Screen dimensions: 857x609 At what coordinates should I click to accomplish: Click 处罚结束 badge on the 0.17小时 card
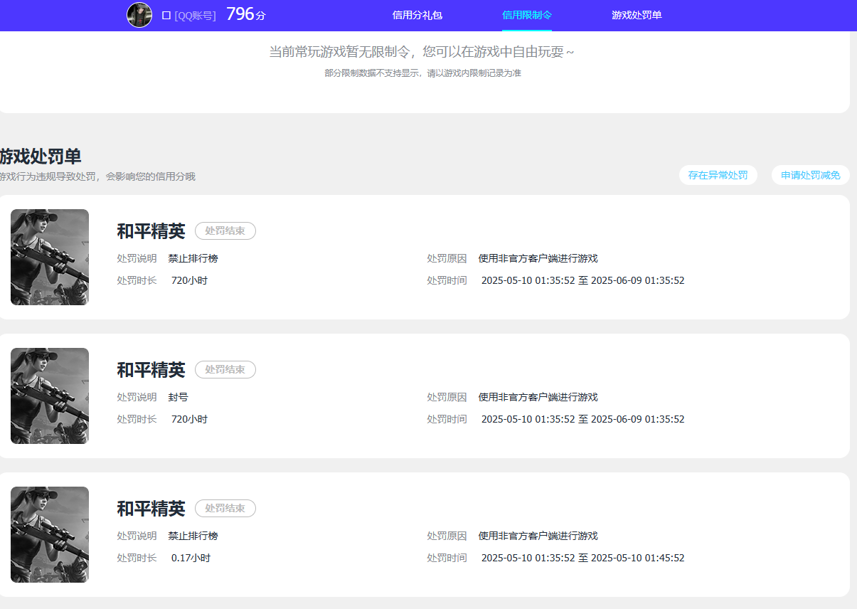point(225,509)
